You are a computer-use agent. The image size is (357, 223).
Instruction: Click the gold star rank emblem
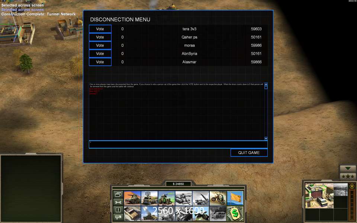pos(352,186)
